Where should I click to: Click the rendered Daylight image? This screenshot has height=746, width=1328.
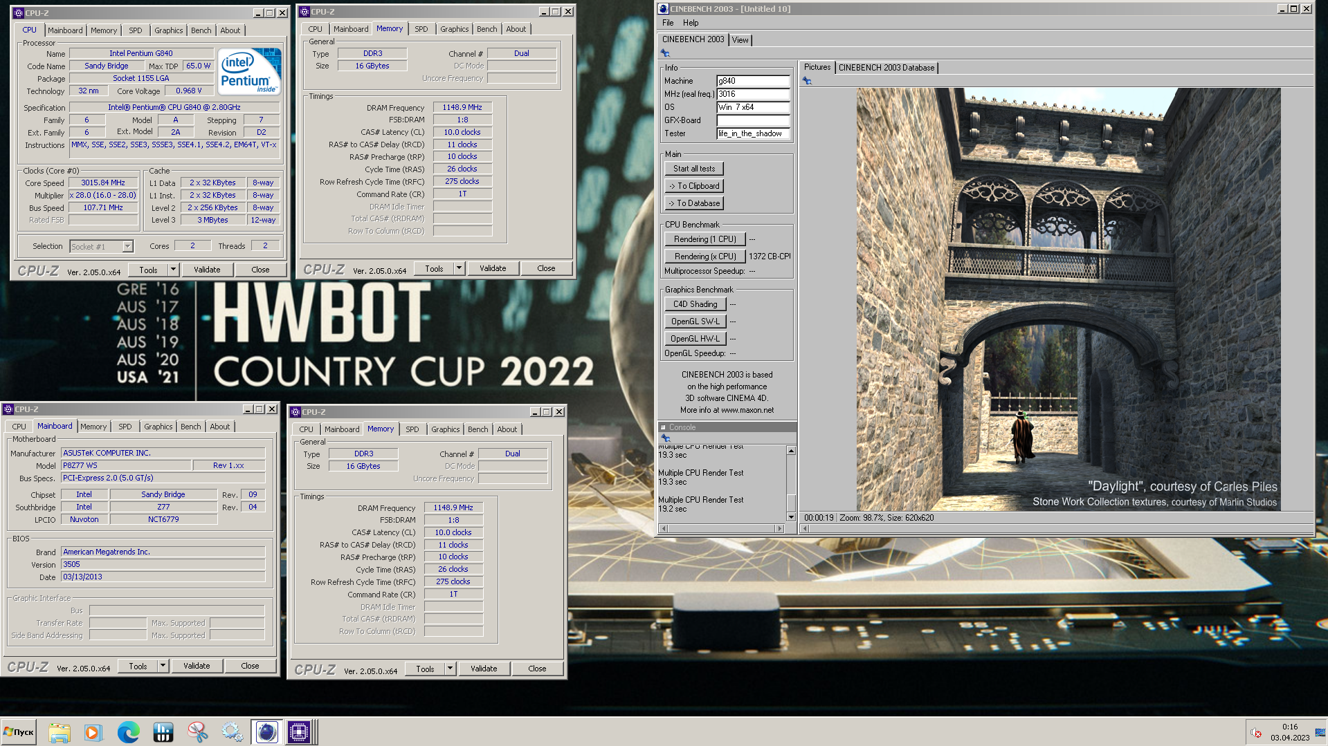coord(1068,299)
